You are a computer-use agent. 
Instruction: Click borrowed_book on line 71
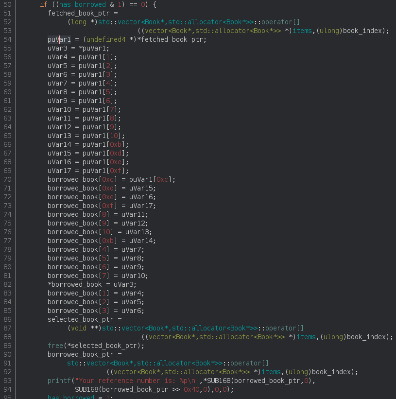(73, 188)
